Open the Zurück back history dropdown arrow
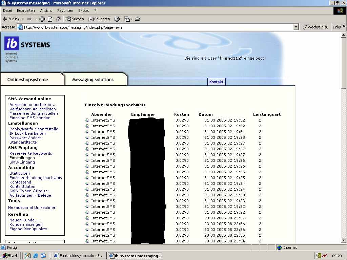The width and height of the screenshot is (347, 260). tap(23, 19)
